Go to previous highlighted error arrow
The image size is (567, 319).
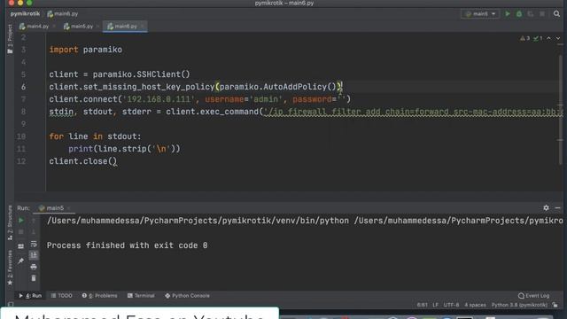click(x=548, y=38)
